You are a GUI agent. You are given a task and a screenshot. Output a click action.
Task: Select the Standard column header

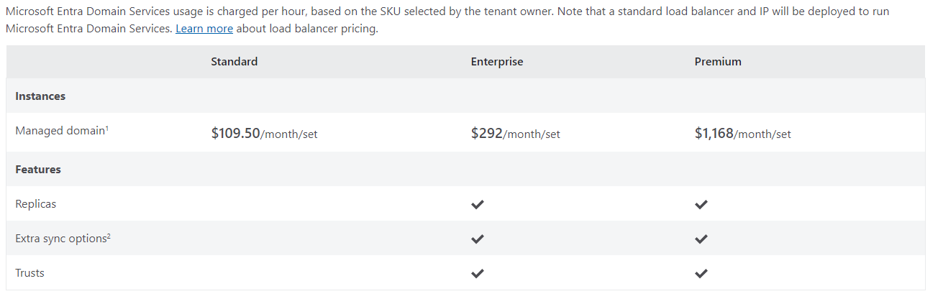coord(234,62)
